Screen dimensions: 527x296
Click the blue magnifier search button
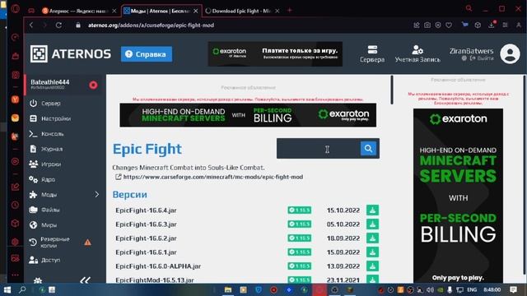tap(368, 148)
